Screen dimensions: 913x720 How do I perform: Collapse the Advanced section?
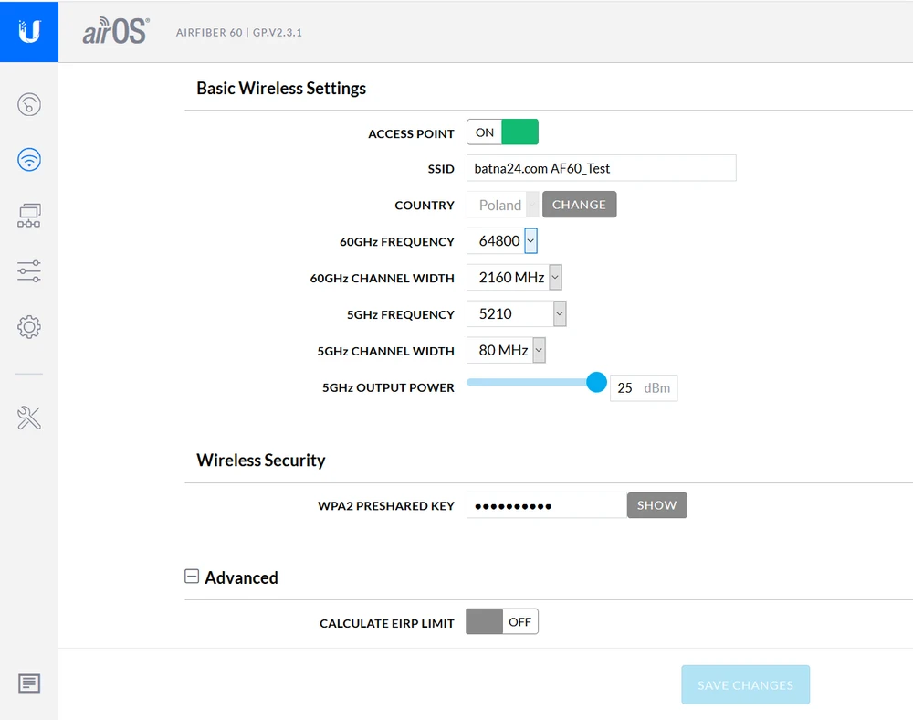coord(192,577)
